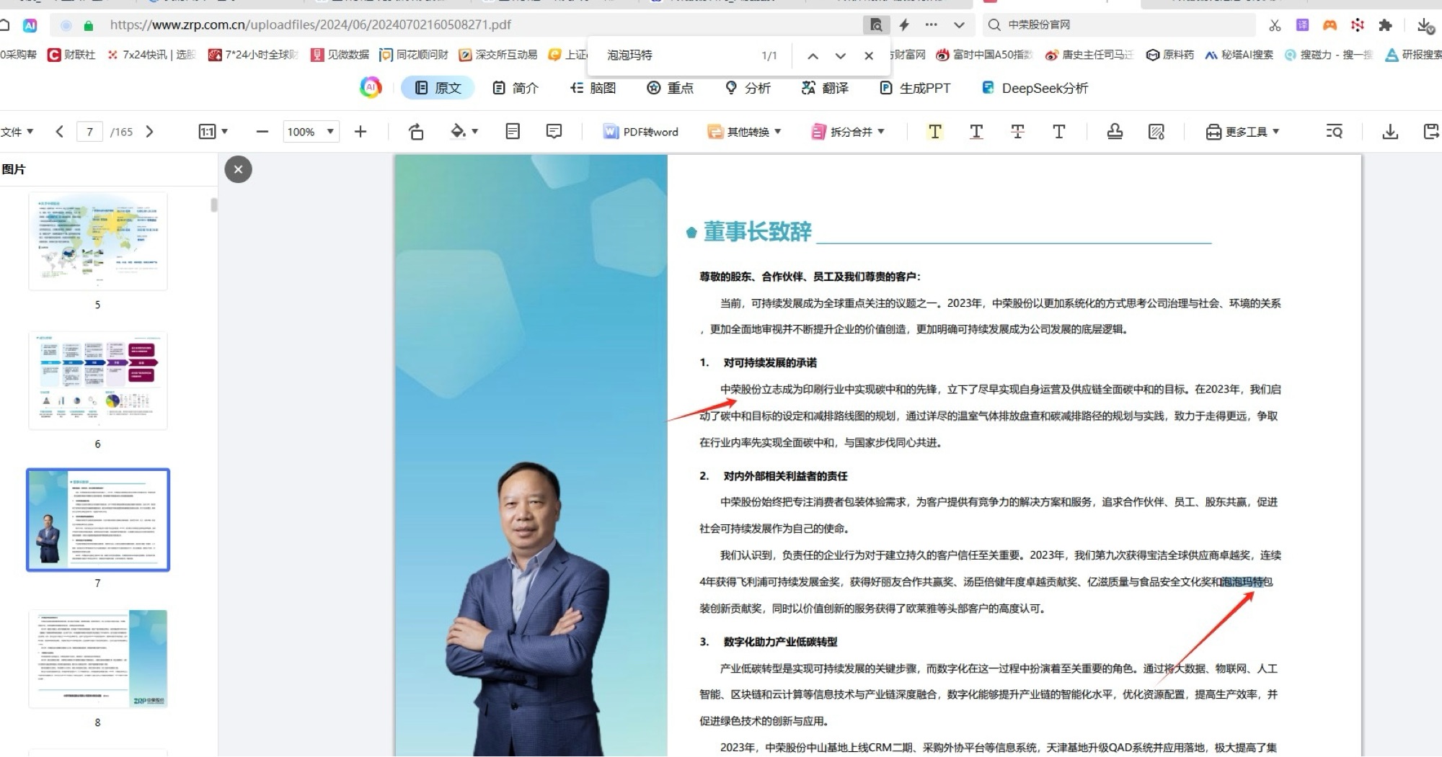Switch to the 翻译 tab

click(825, 88)
